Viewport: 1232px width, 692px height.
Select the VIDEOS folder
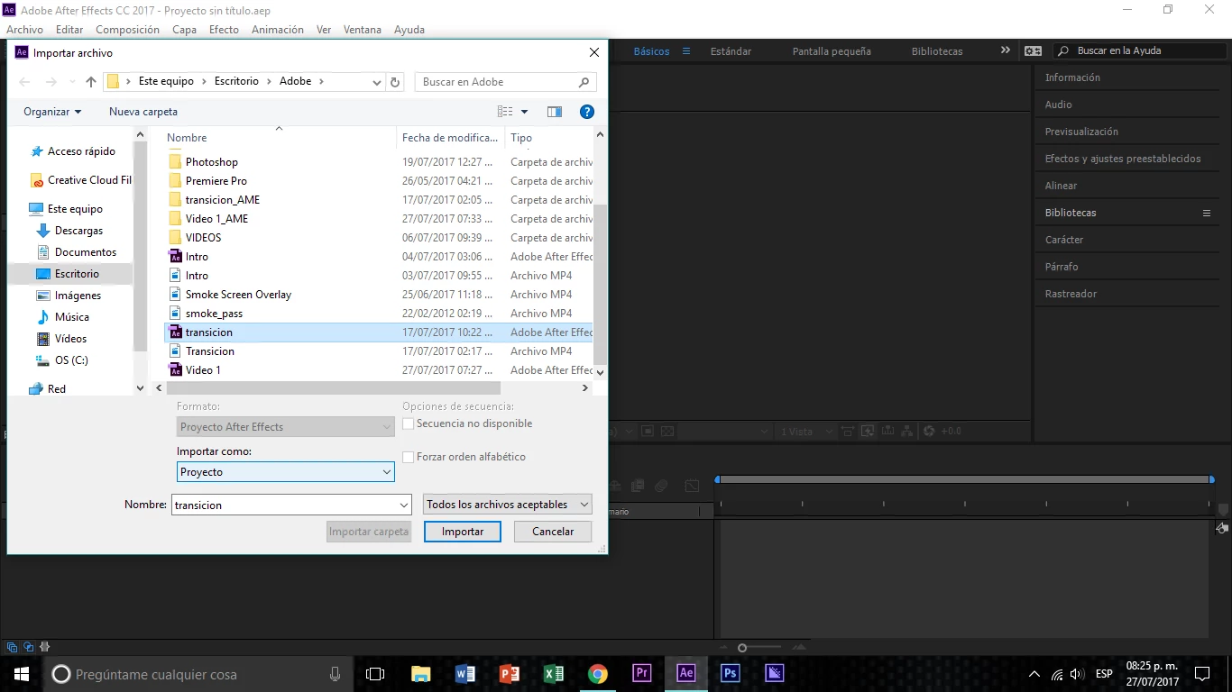[x=203, y=238]
